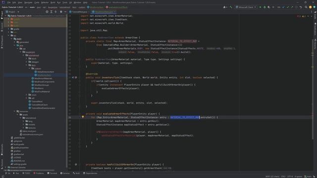Open Search Everywhere magnifier icon
The width and height of the screenshot is (317, 178).
pos(306,7)
